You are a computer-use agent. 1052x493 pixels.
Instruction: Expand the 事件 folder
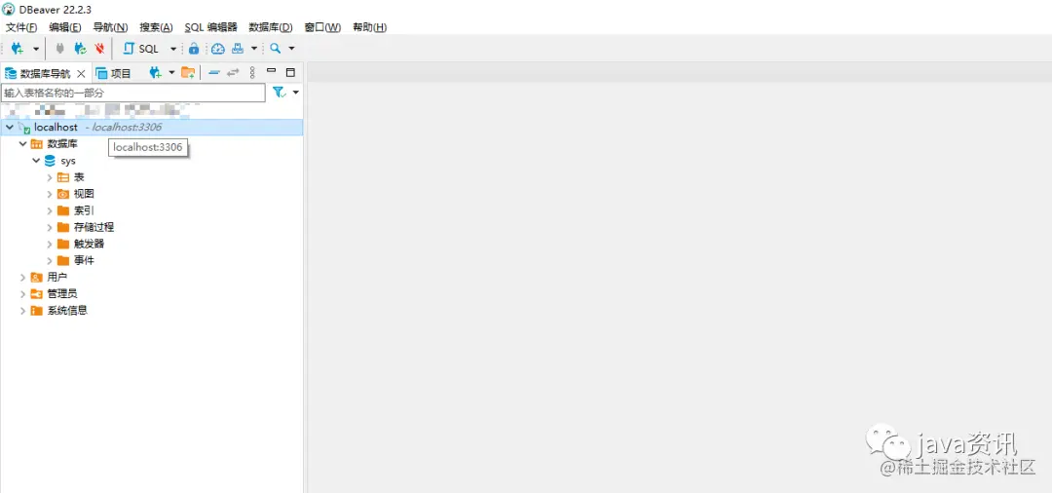click(50, 261)
